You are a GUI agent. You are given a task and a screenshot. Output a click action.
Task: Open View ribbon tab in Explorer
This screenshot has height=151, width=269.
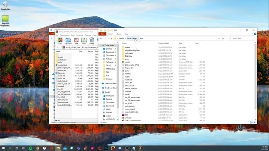127,34
